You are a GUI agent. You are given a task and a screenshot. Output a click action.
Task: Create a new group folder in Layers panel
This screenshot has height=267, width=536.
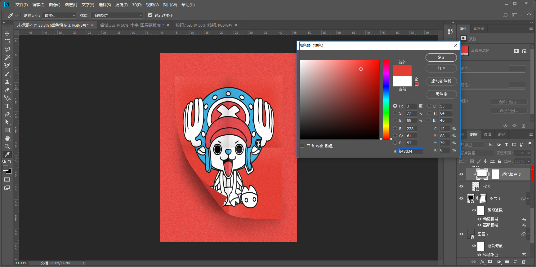pyautogui.click(x=507, y=262)
